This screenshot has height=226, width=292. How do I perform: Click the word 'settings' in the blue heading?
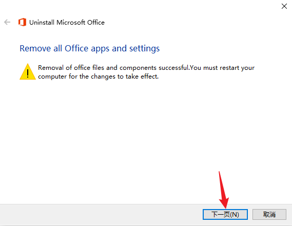click(145, 48)
